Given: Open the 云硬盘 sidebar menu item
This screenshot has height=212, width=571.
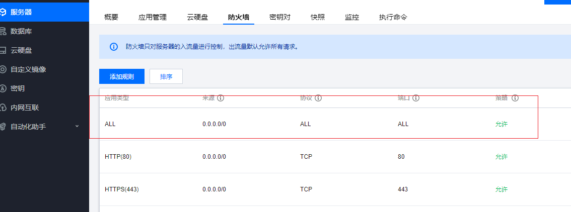Looking at the screenshot, I should pos(44,50).
